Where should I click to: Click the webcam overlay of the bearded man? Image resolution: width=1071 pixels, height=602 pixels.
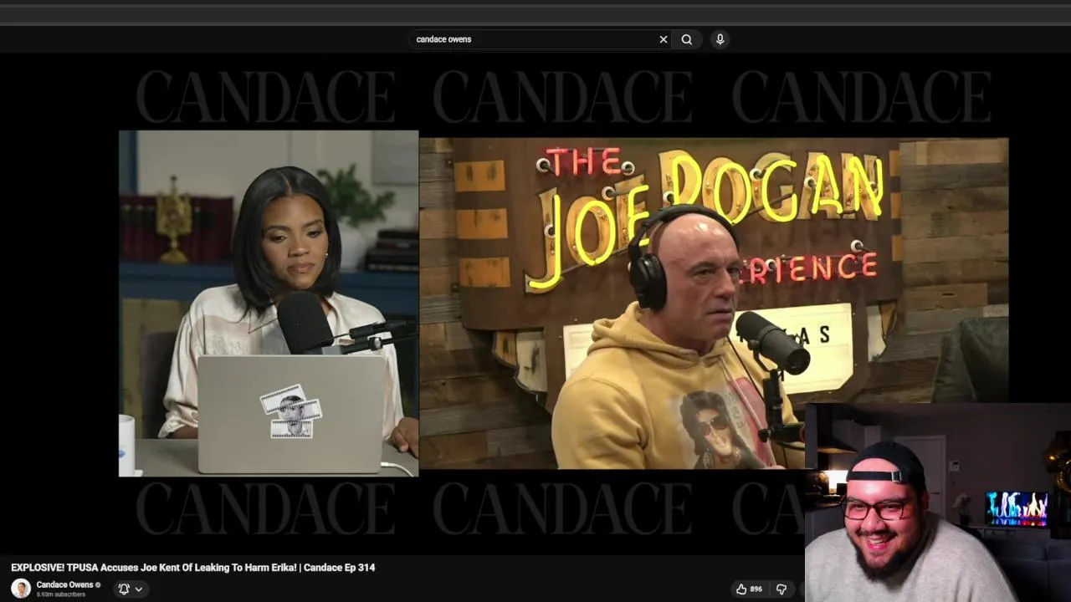(937, 503)
